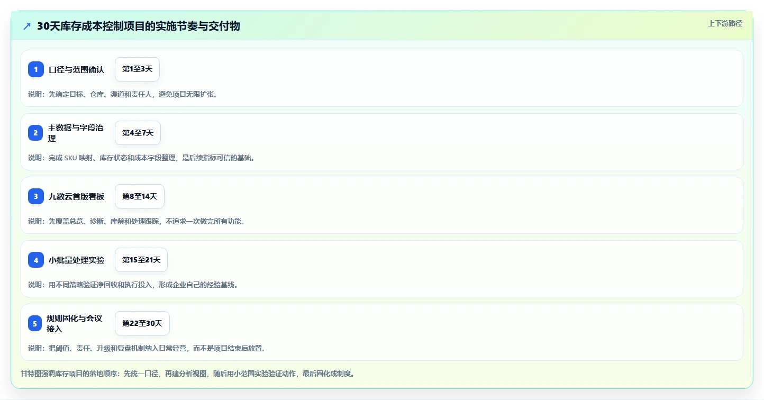Click the 小批量处理实验 step title
The height and width of the screenshot is (400, 764).
(x=76, y=260)
